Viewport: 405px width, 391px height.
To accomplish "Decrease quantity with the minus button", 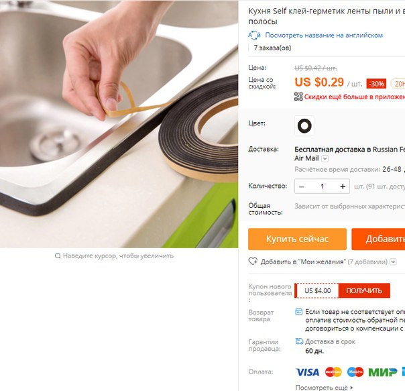I will click(302, 186).
